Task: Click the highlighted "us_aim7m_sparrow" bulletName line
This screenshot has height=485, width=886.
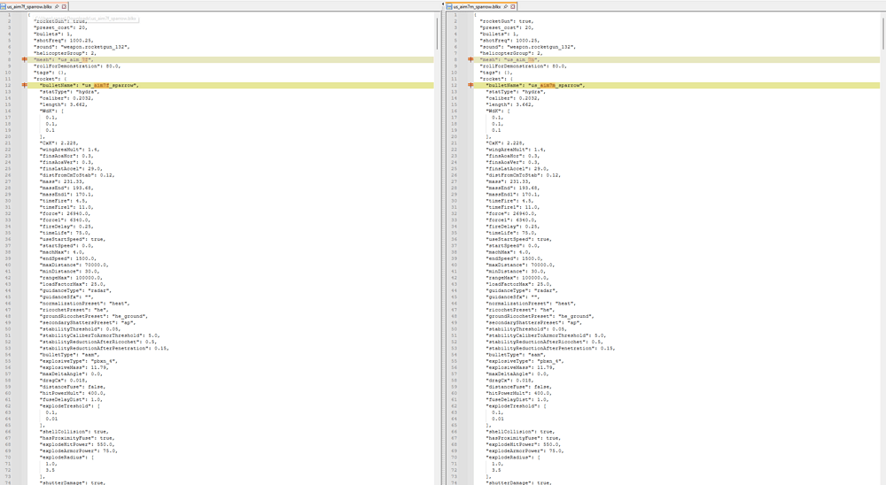Action: 534,85
